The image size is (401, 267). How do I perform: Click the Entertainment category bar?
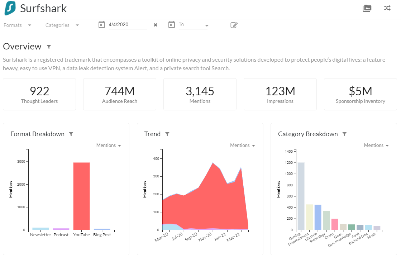tap(310, 217)
